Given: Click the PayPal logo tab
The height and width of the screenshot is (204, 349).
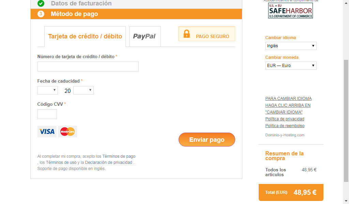Looking at the screenshot, I should (145, 36).
